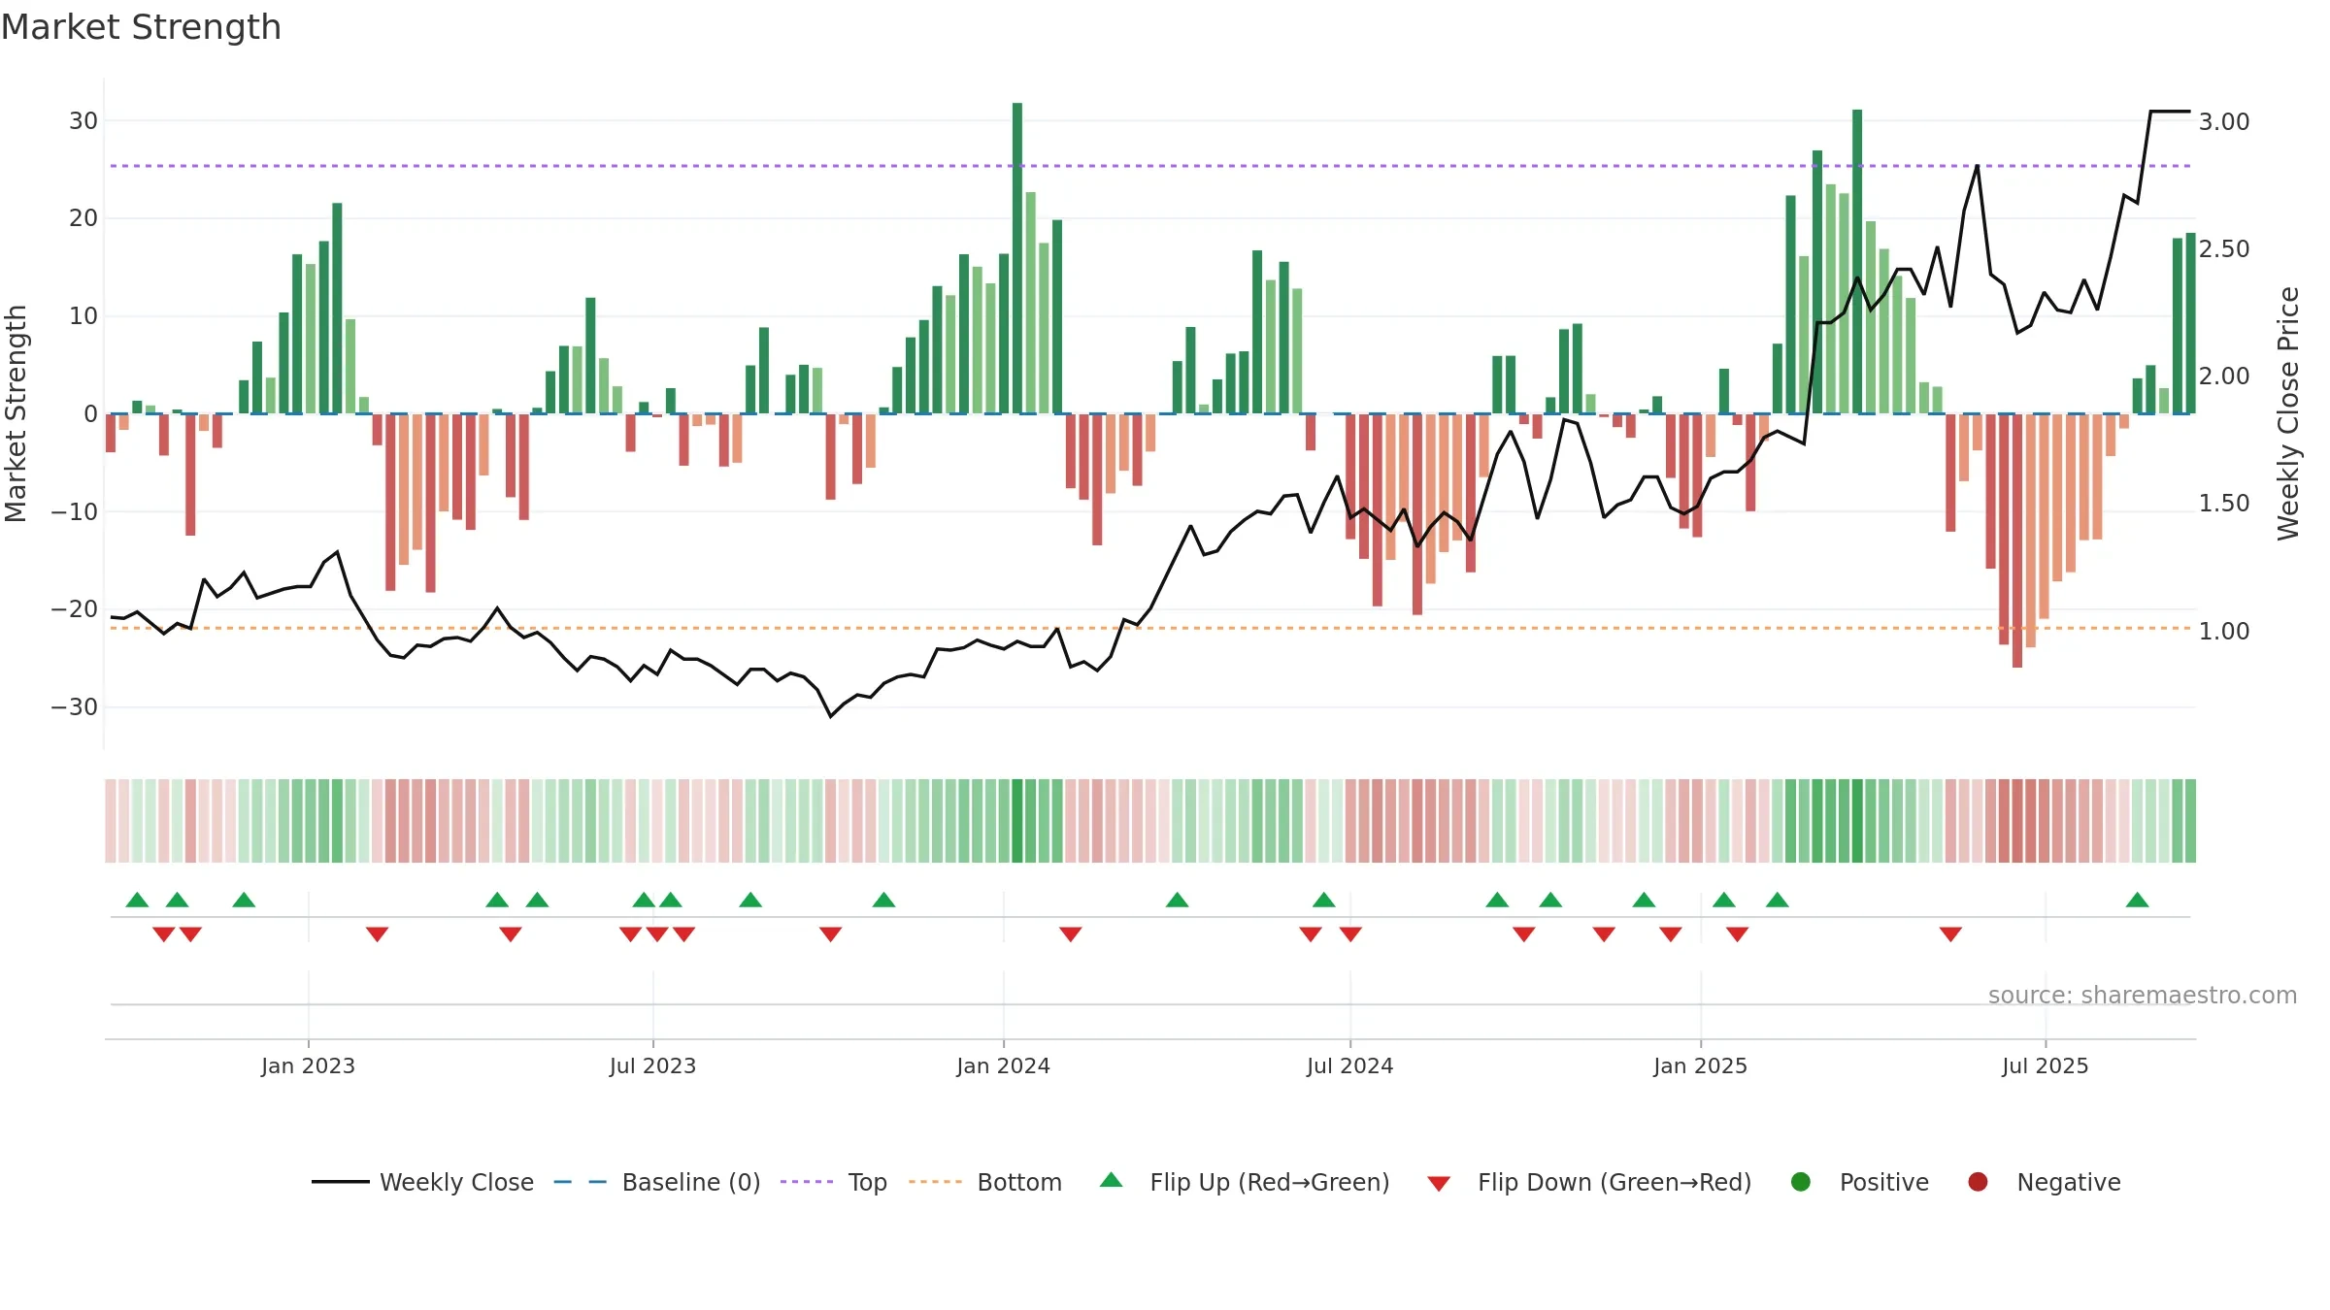Screen dimensions: 2330x1310
Task: Click the Jul 2025 axis label
Action: 2045,1065
